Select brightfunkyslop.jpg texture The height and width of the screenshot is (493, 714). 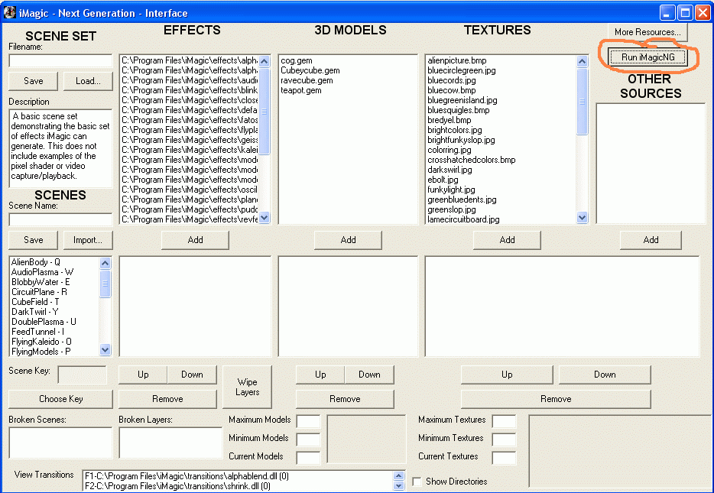tap(461, 141)
